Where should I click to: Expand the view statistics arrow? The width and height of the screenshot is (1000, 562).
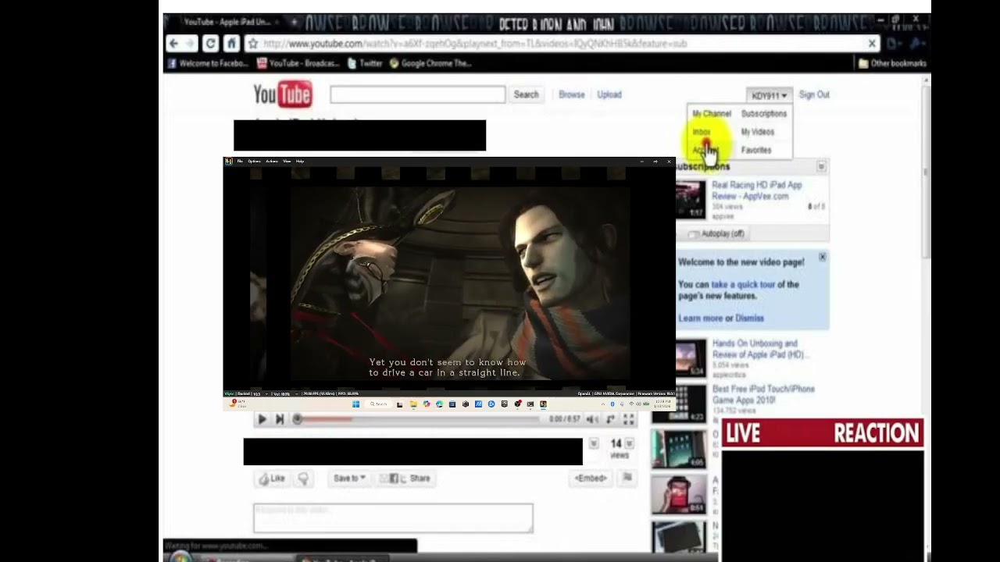pyautogui.click(x=630, y=444)
